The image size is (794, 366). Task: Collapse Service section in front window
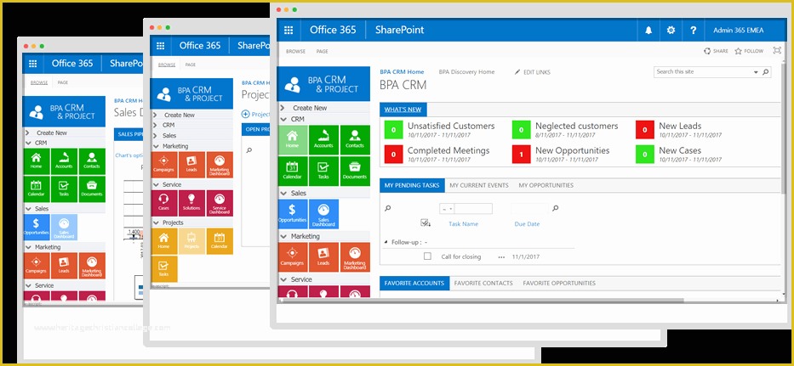pyautogui.click(x=282, y=279)
